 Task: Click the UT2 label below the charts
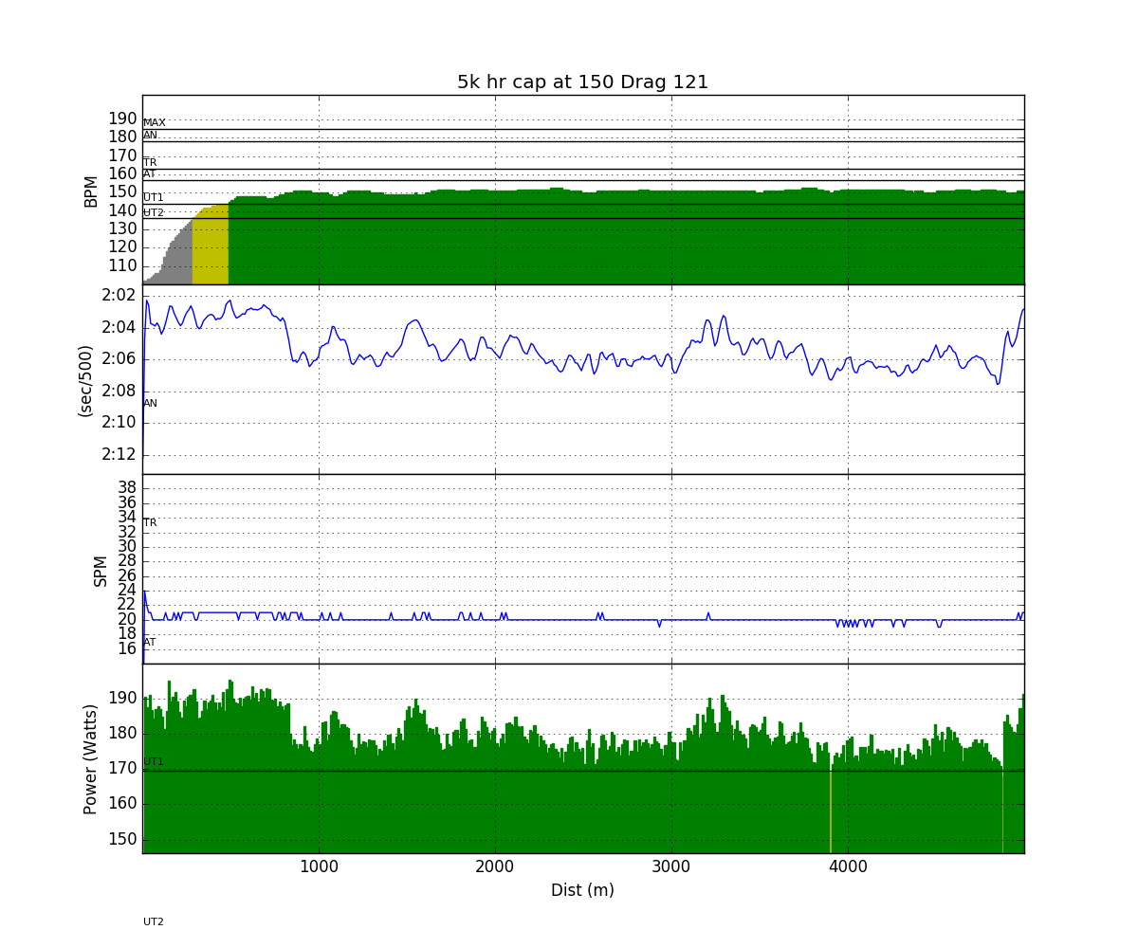(153, 921)
